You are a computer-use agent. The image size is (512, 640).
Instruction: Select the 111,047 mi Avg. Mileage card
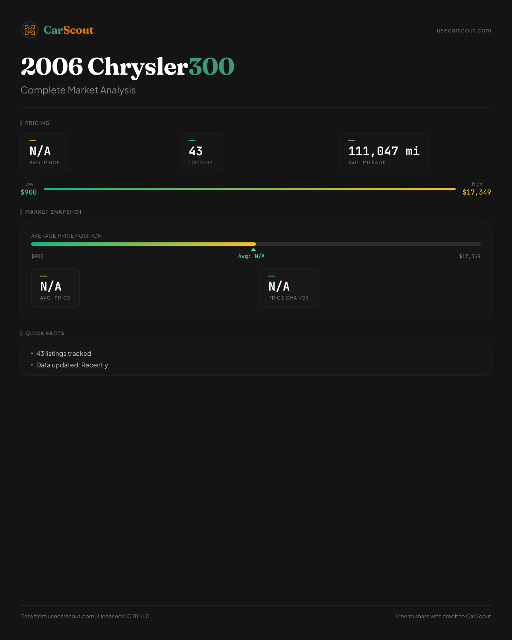pos(384,153)
